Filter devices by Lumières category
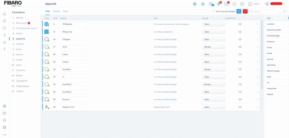289x138 pixels. pyautogui.click(x=270, y=24)
